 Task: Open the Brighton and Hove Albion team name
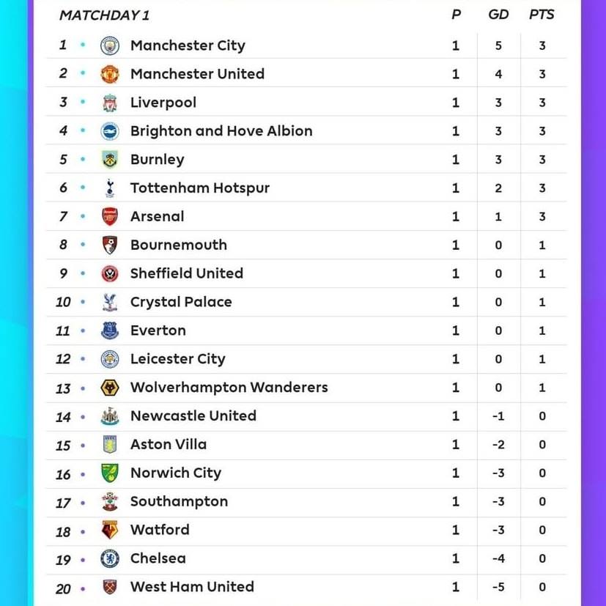point(221,131)
